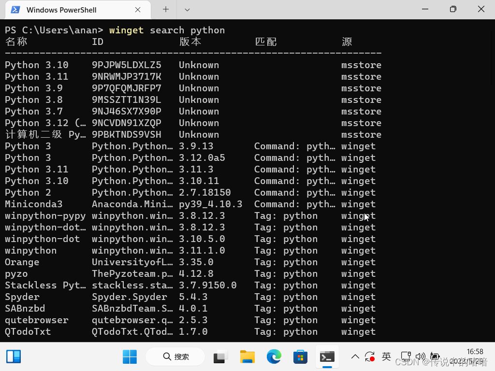Click the Orange package name
The width and height of the screenshot is (495, 371).
22,262
